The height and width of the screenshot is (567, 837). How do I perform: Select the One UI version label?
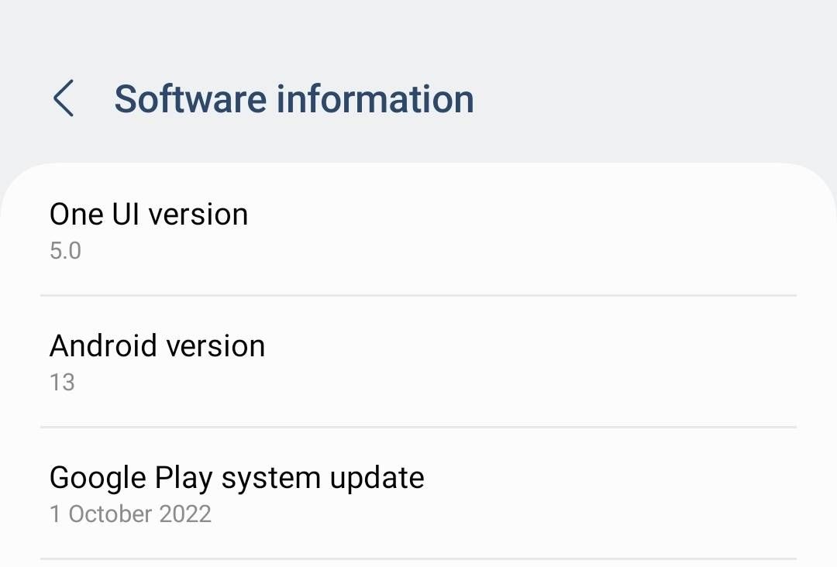(x=148, y=214)
